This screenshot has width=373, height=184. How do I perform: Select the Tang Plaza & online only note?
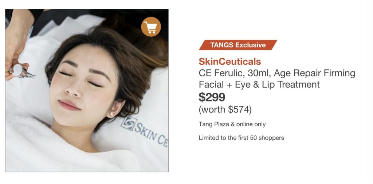coord(232,124)
